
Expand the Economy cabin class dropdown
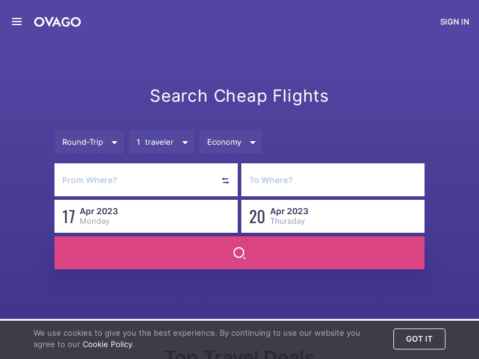tap(253, 142)
